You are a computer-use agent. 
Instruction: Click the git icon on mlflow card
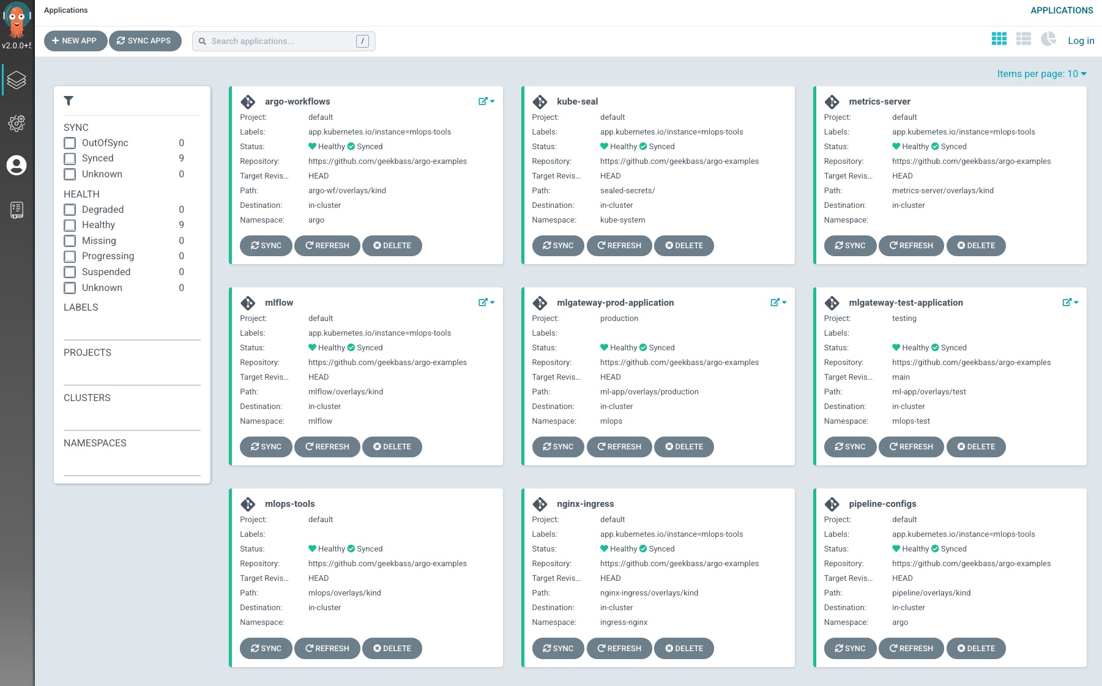248,303
